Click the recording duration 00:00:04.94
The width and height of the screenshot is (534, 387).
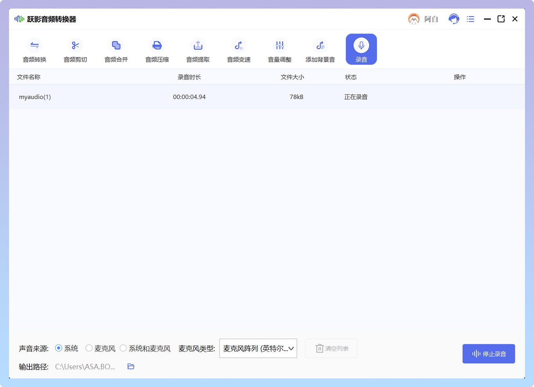click(189, 97)
